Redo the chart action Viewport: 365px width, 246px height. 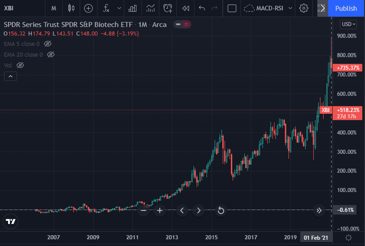tap(214, 9)
